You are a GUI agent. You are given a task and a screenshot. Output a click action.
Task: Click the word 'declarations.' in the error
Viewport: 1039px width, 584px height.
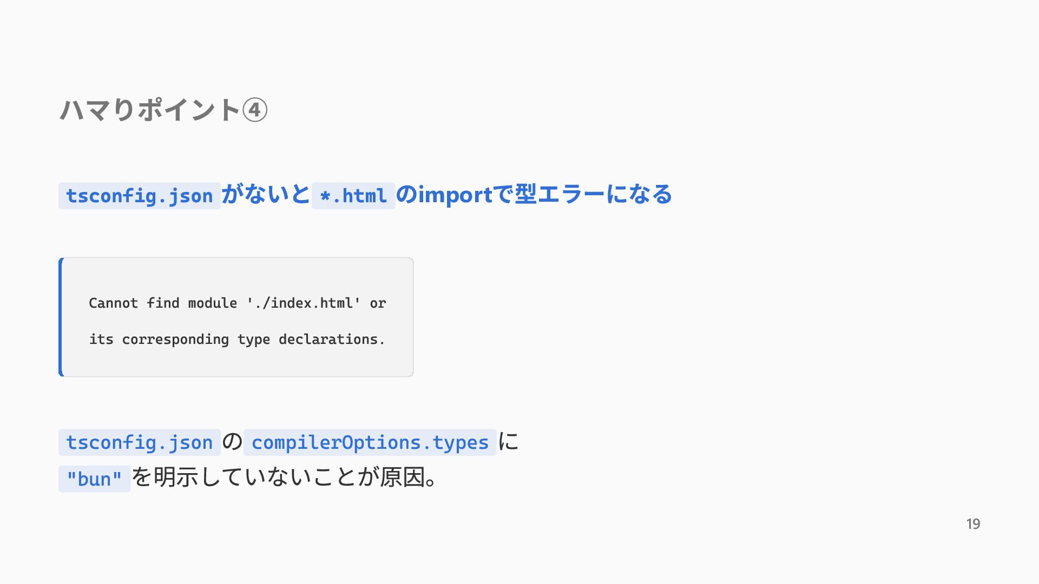[332, 340]
